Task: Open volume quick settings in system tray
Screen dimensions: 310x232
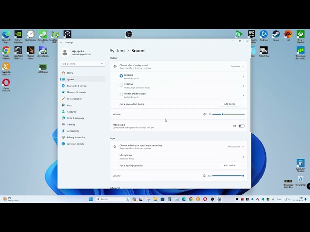Action: click(x=289, y=199)
